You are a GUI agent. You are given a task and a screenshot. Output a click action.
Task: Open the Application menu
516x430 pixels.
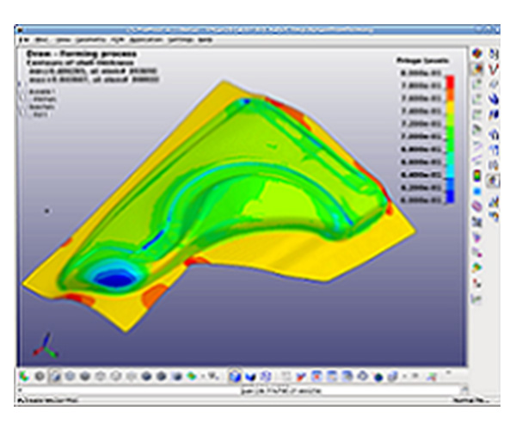click(x=146, y=40)
